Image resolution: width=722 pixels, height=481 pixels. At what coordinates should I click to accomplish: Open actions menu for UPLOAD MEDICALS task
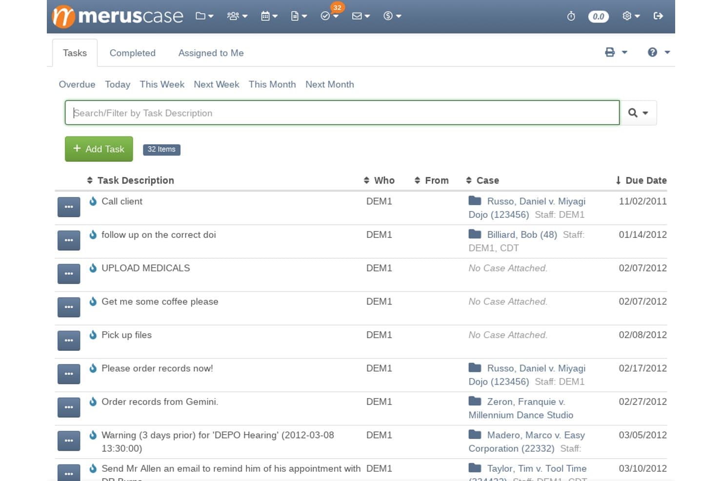point(69,273)
